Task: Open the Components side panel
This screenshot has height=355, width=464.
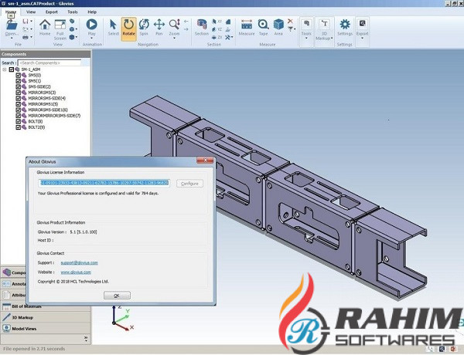Action: pyautogui.click(x=14, y=272)
